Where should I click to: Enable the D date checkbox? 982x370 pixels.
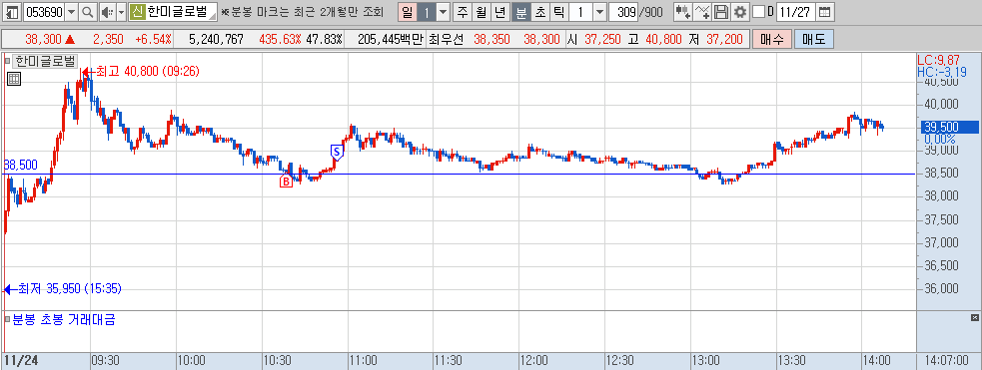tap(758, 11)
